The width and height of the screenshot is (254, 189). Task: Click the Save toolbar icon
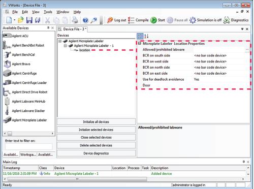click(29, 20)
